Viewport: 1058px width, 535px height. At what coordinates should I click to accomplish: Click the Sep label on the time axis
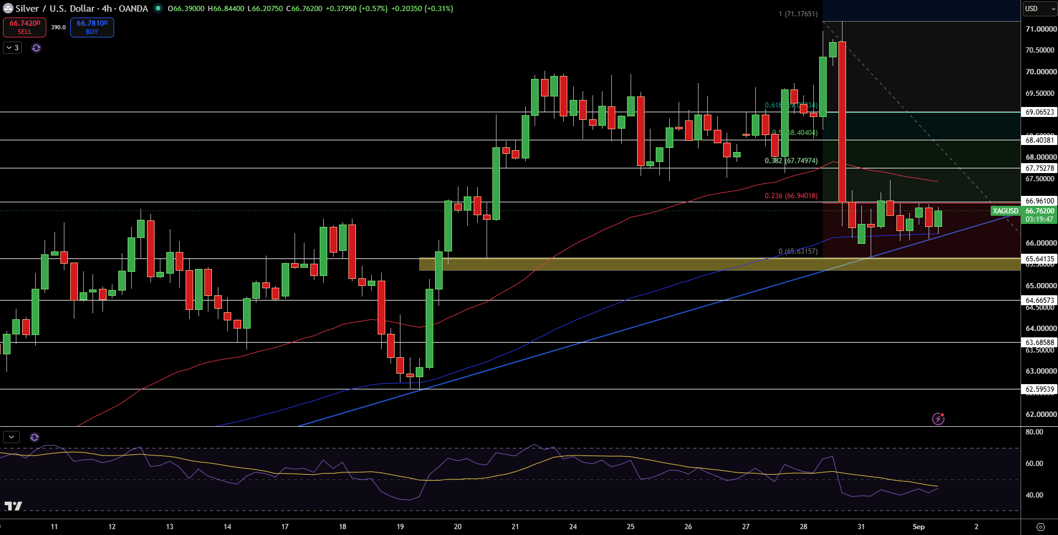click(x=919, y=527)
